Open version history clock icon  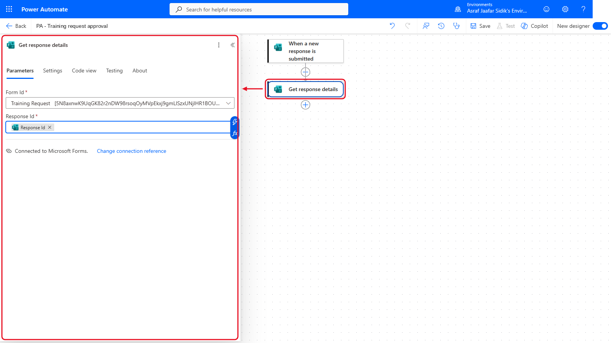point(441,26)
